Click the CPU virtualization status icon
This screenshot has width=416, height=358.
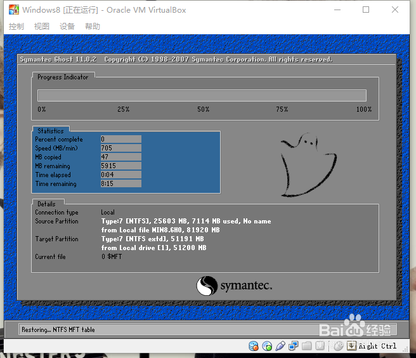[x=320, y=346]
